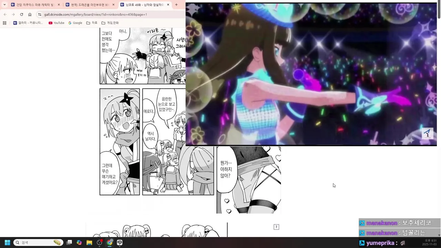Open the speech bubble app on taskbar
441x248 pixels.
(x=120, y=242)
